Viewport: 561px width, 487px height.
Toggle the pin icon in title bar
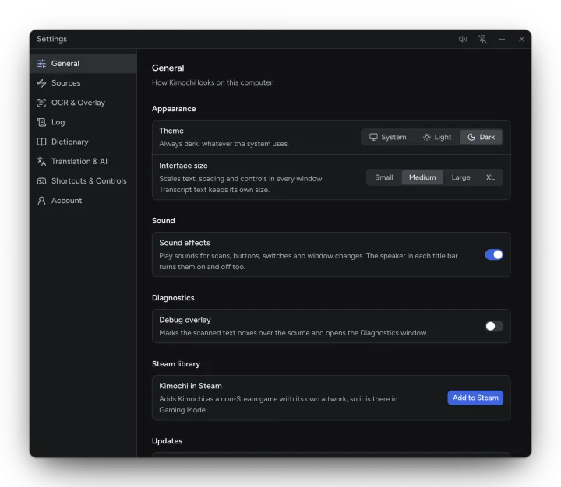click(482, 39)
